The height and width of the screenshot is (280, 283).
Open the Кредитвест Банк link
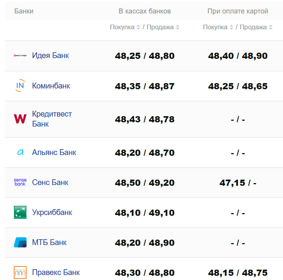click(52, 119)
